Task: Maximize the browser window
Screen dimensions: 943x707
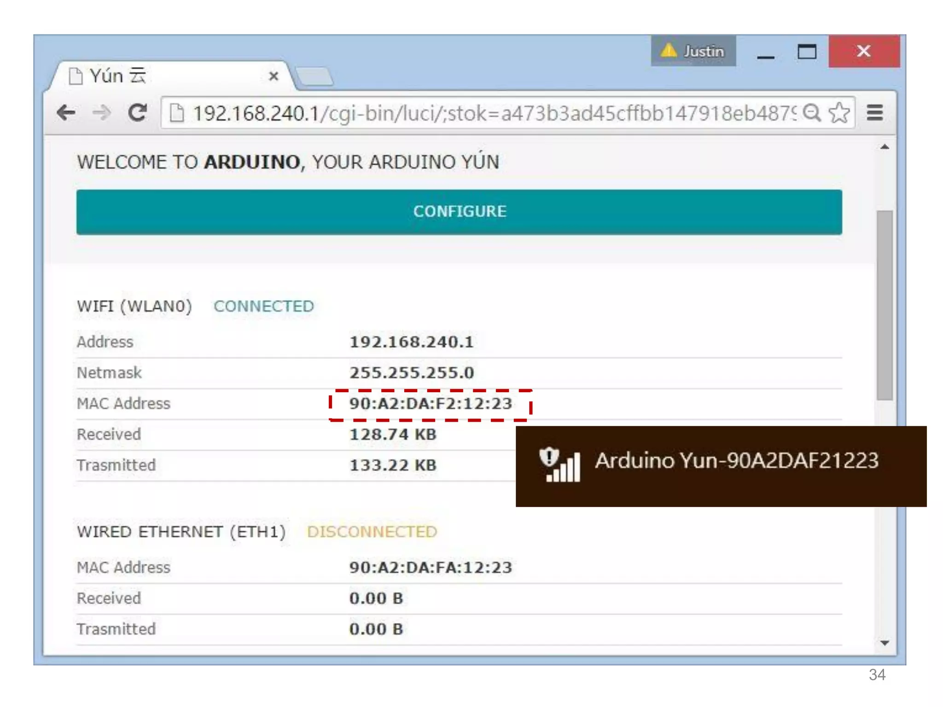Action: (807, 51)
